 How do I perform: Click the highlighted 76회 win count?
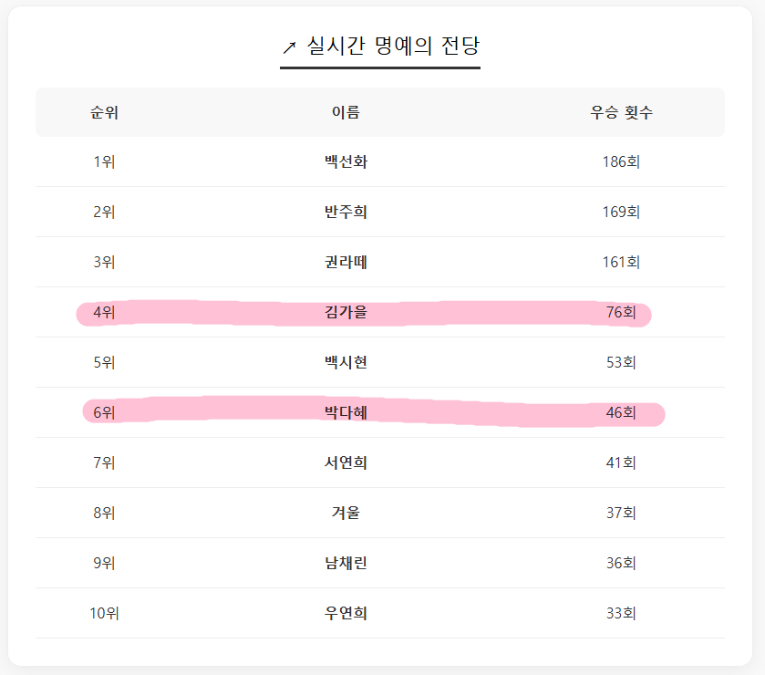pyautogui.click(x=621, y=313)
